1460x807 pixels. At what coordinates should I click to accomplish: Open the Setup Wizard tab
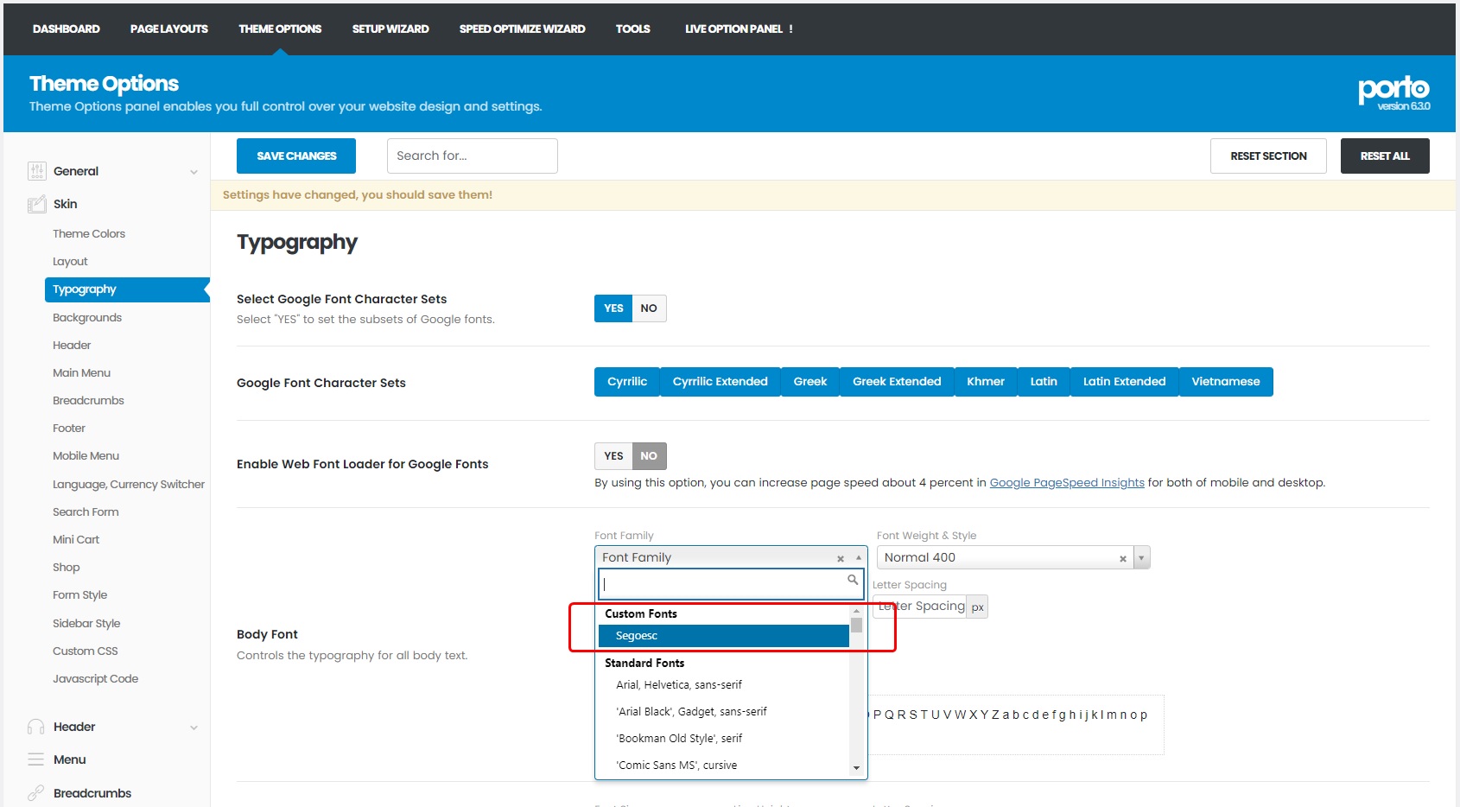[x=390, y=29]
